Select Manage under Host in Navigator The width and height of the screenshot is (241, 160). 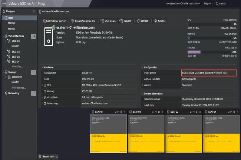point(12,23)
